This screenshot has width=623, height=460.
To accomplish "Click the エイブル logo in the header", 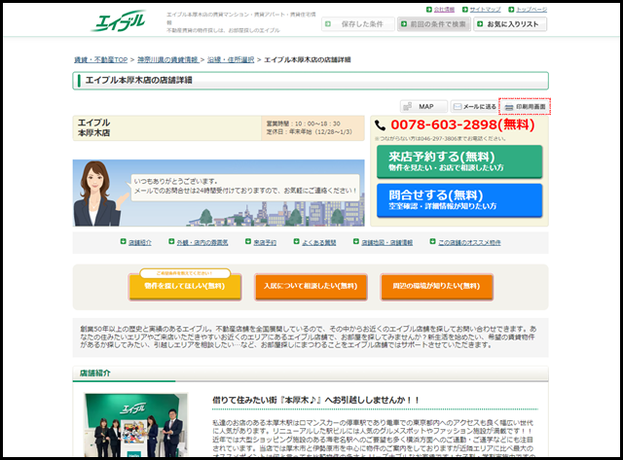I will tap(118, 21).
